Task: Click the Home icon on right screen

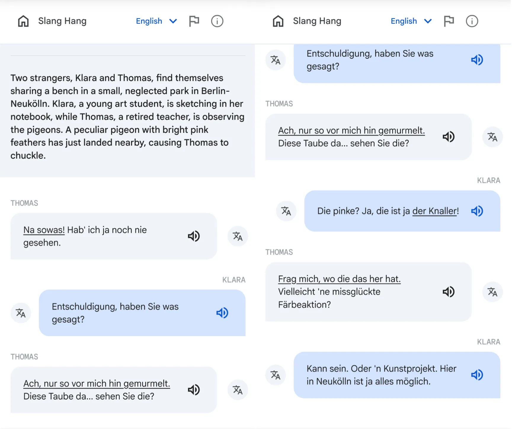Action: [x=278, y=21]
